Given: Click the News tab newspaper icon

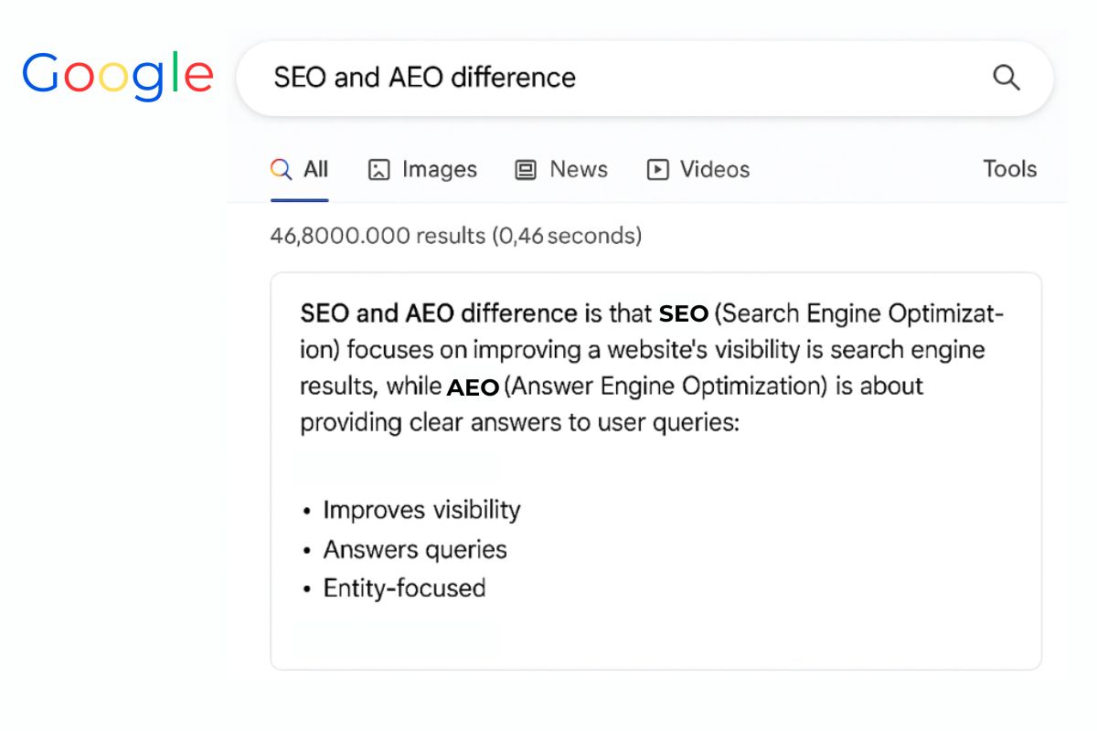Looking at the screenshot, I should 526,169.
